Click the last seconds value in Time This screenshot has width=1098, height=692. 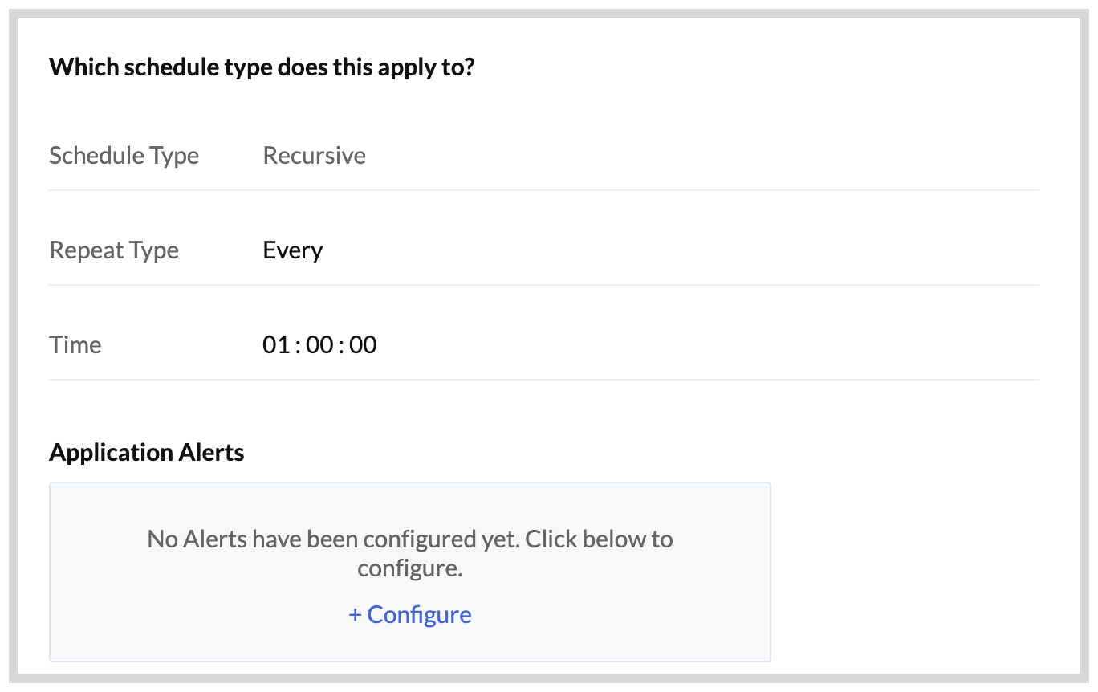coord(363,345)
